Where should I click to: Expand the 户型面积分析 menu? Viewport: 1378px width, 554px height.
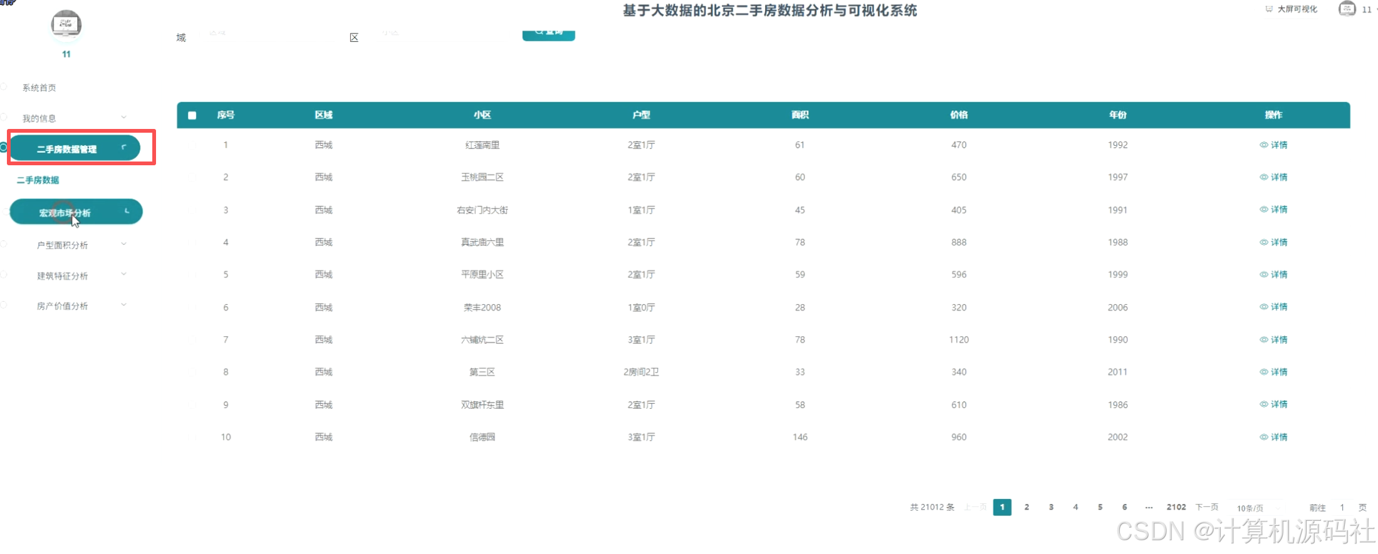80,245
